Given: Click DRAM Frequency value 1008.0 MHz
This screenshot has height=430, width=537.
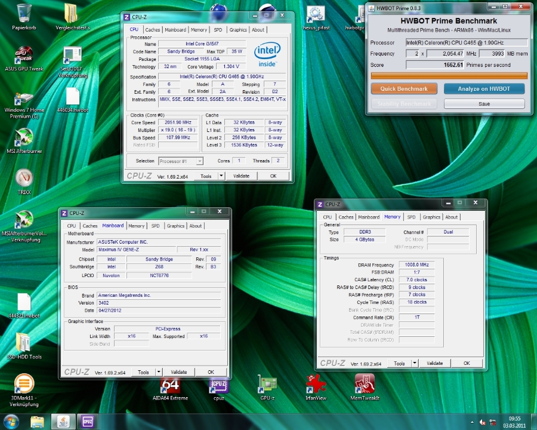Looking at the screenshot, I should pyautogui.click(x=416, y=265).
